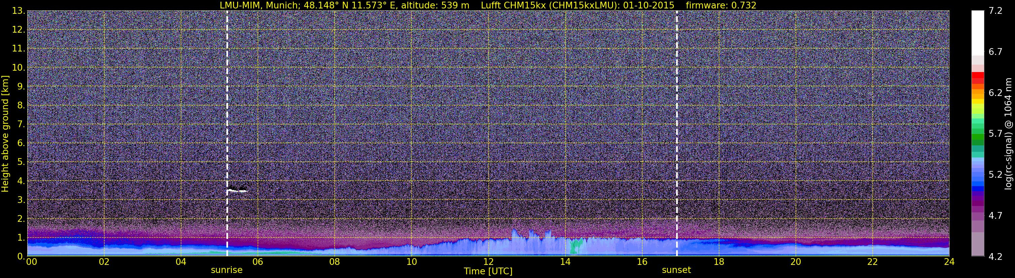The image size is (1015, 278).
Task: Click the time axis tick label '06'
Action: tap(258, 262)
